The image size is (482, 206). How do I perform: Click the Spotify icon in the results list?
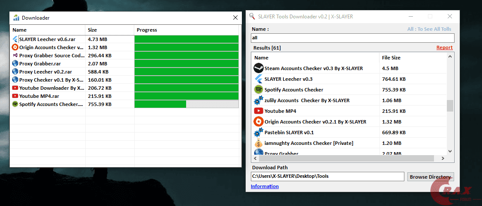259,89
